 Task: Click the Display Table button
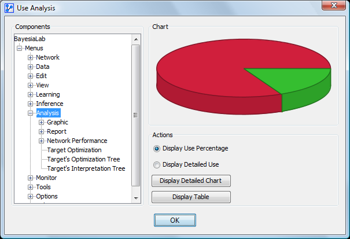click(191, 197)
